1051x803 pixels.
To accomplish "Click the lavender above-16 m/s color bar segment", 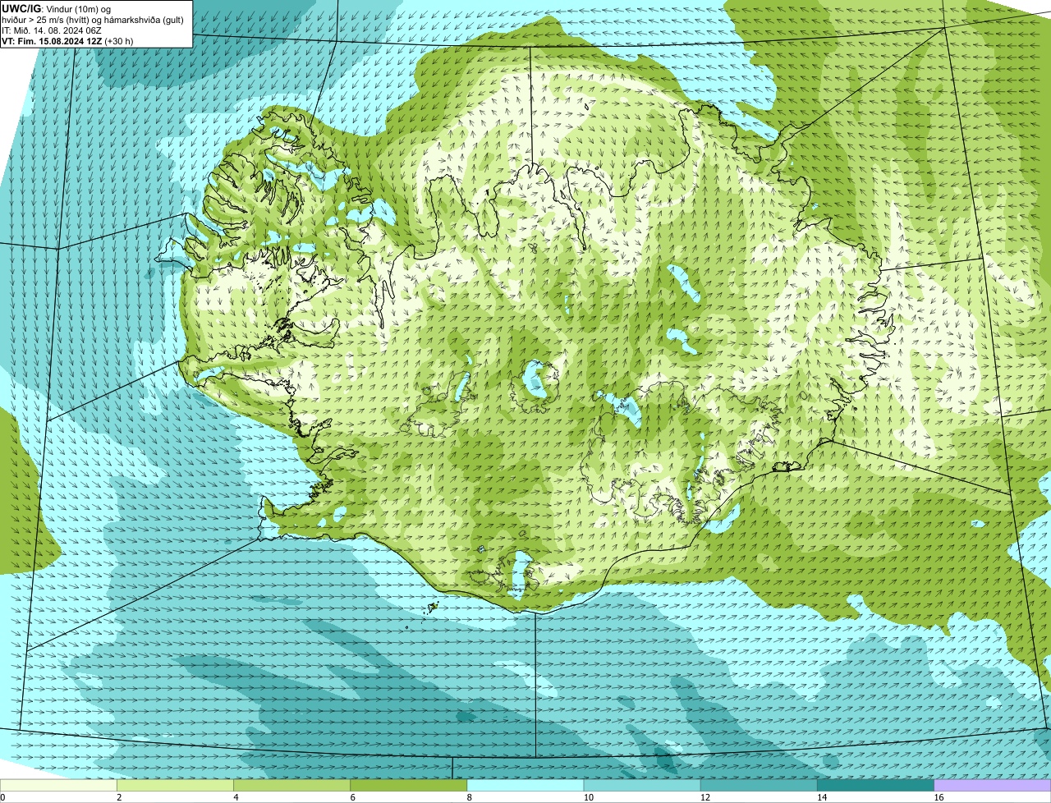I will coord(993,785).
